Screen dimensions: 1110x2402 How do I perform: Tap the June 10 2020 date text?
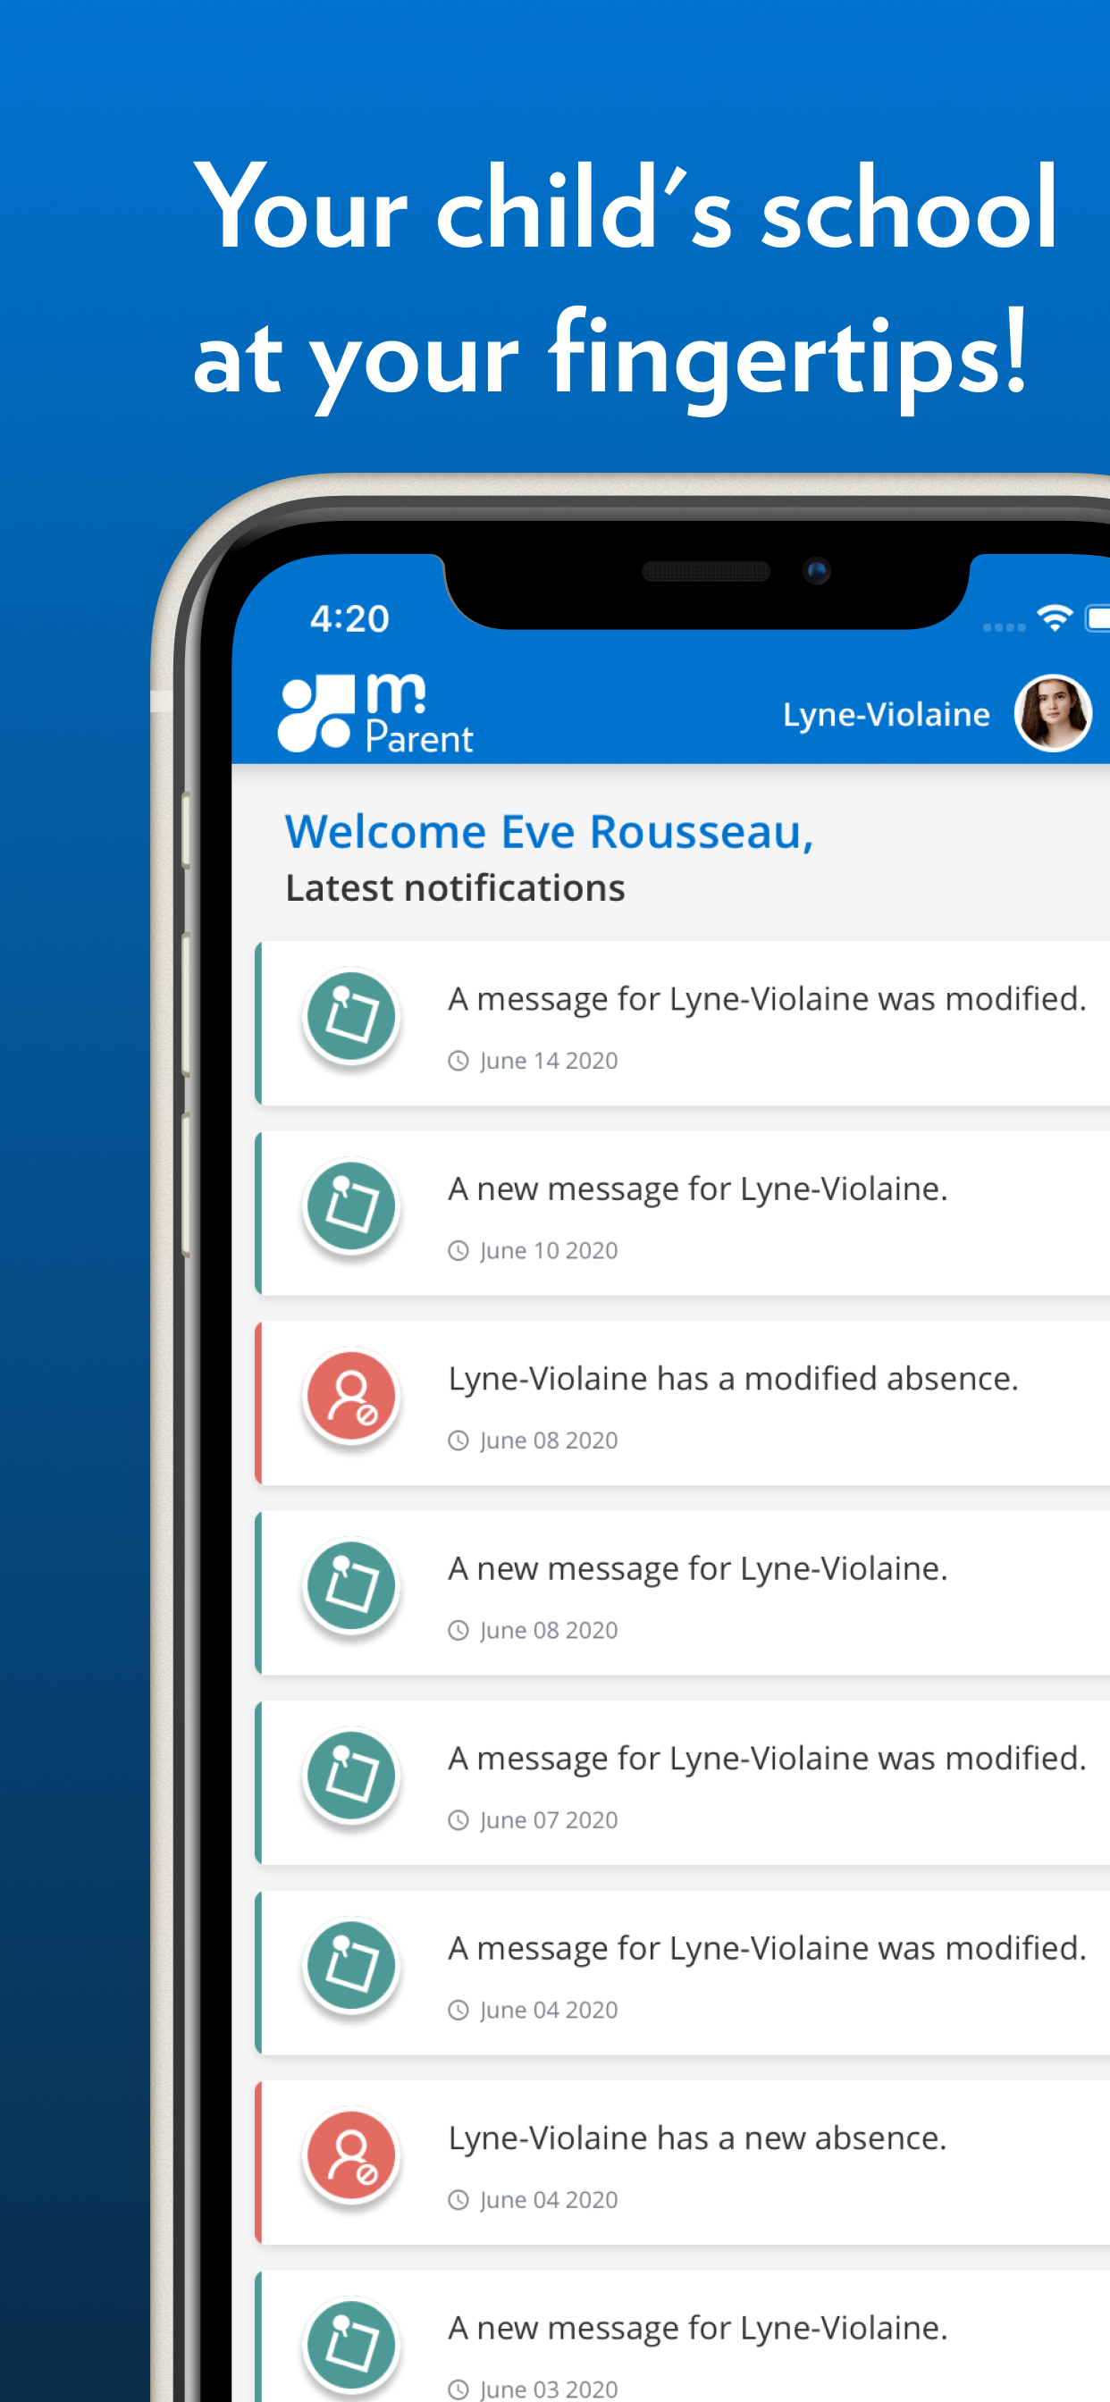pos(549,1251)
